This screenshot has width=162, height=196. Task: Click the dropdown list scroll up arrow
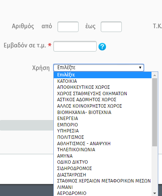point(155,75)
